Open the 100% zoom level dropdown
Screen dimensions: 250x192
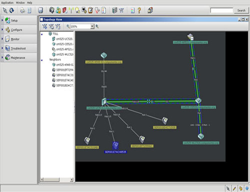tap(92, 26)
